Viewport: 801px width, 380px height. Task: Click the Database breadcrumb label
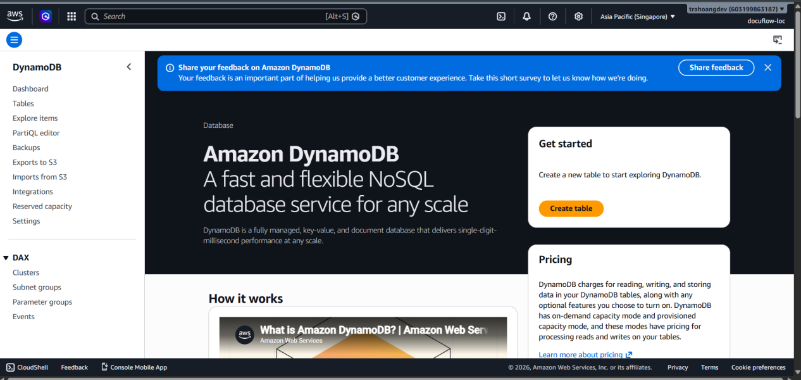point(218,125)
